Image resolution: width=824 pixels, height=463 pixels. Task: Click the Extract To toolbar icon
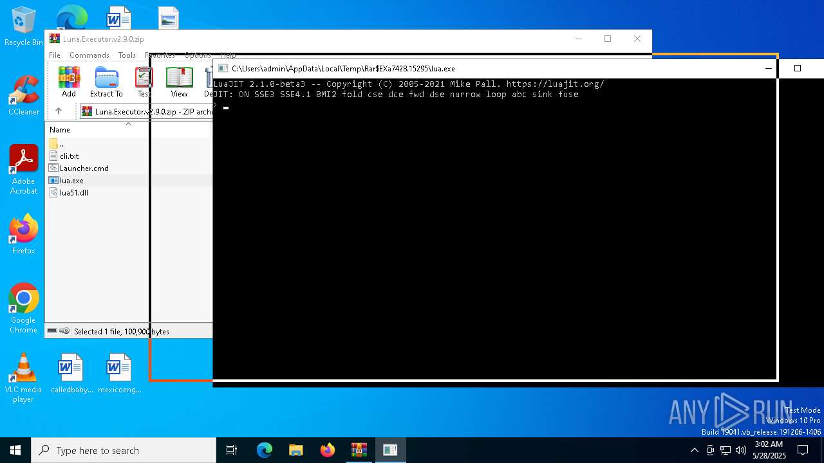click(x=106, y=82)
